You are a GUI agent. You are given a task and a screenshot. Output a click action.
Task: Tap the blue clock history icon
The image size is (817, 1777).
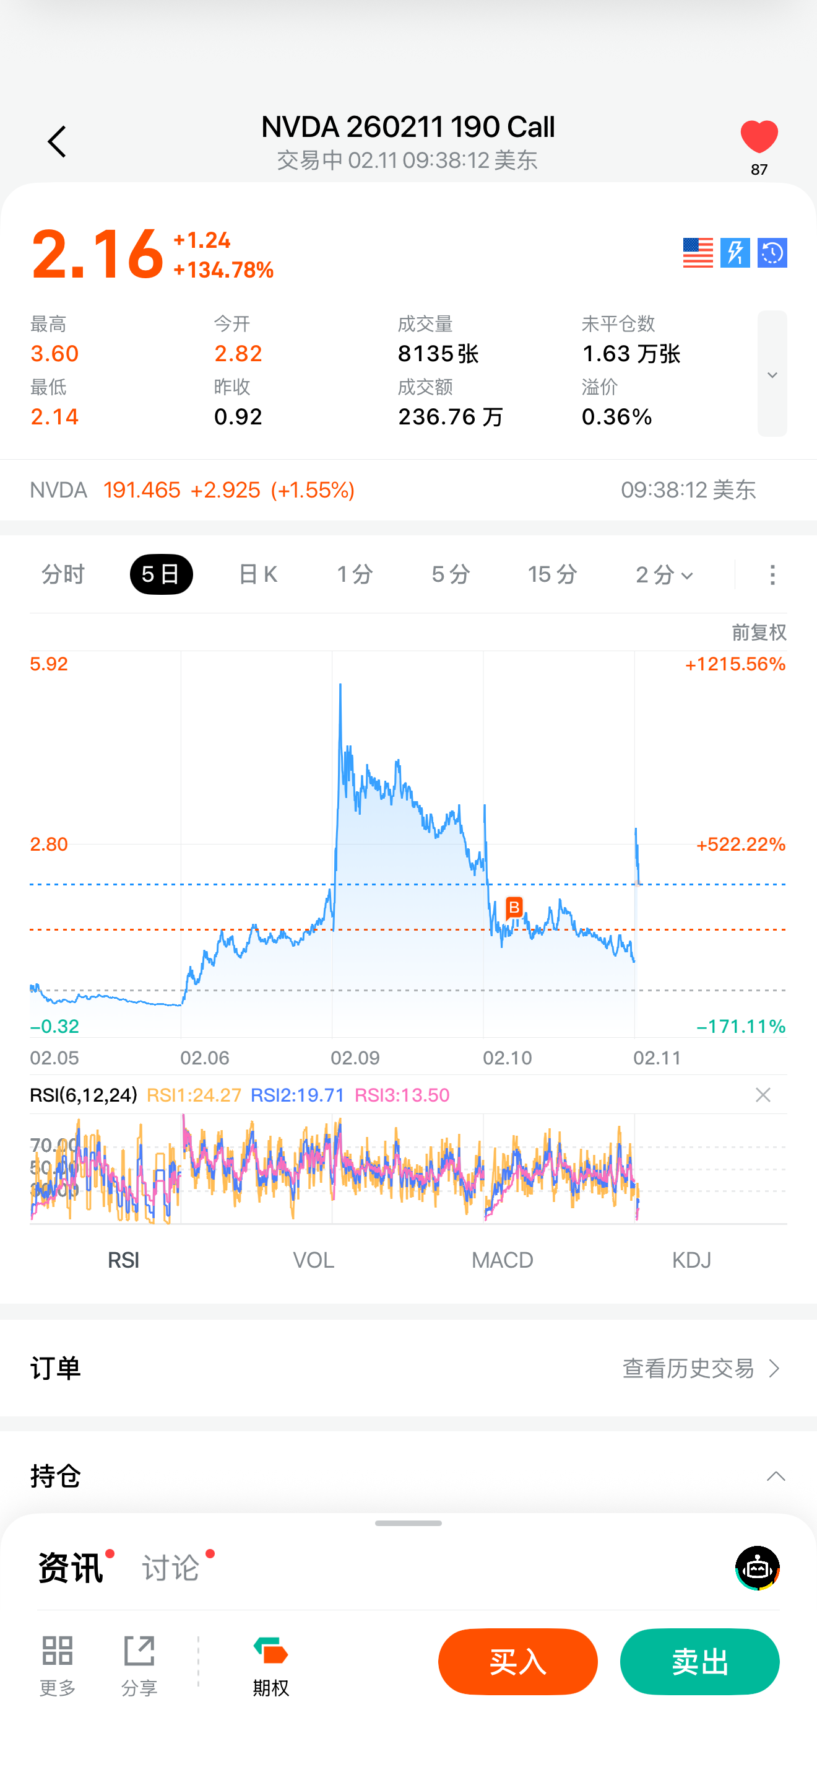point(772,252)
